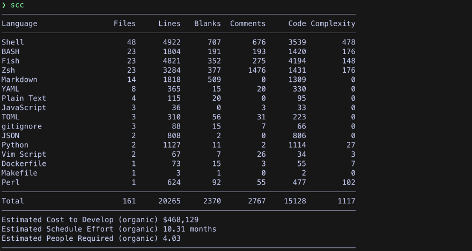Click Shell file count 48
Viewport: 472px width, 251px height.
tap(131, 42)
